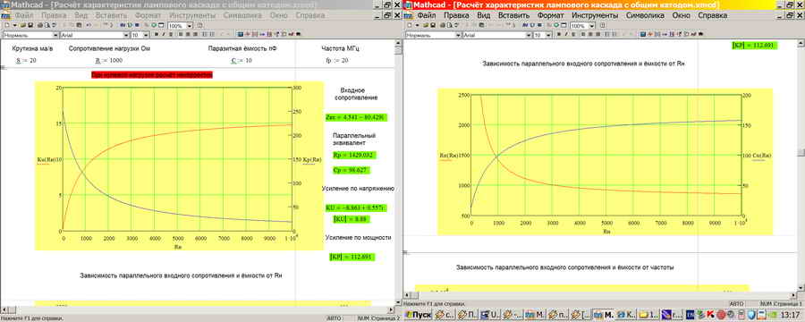This screenshot has height=322, width=805.
Task: Click the Paste icon in right window toolbar
Action: point(481,25)
